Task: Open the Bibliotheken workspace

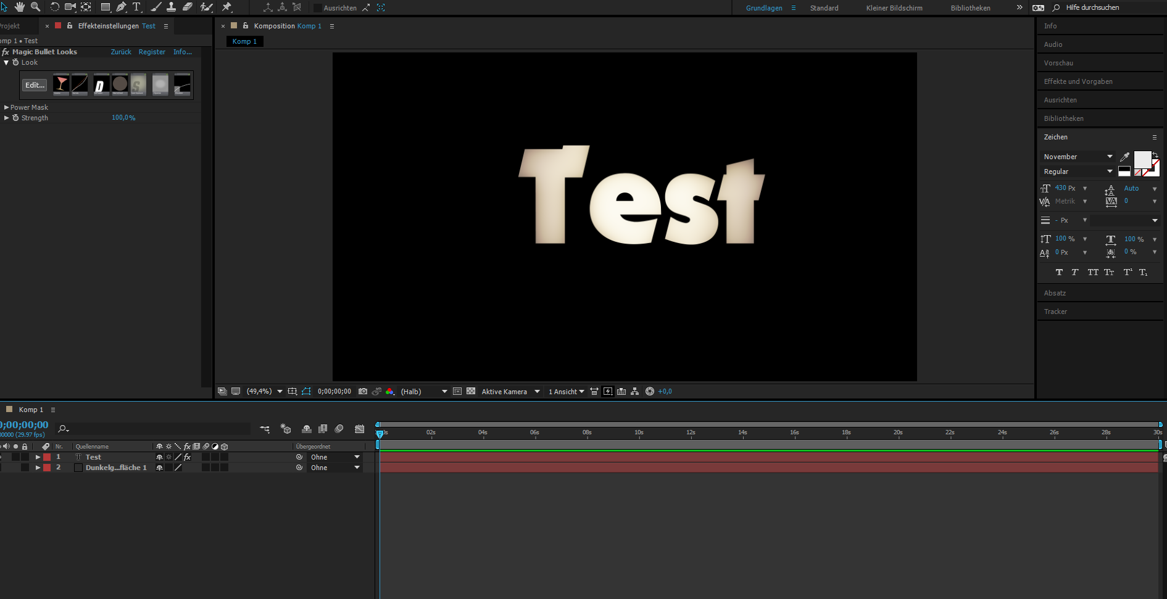Action: click(970, 8)
